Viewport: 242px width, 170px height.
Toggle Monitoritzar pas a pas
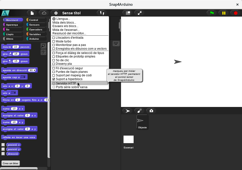54,45
